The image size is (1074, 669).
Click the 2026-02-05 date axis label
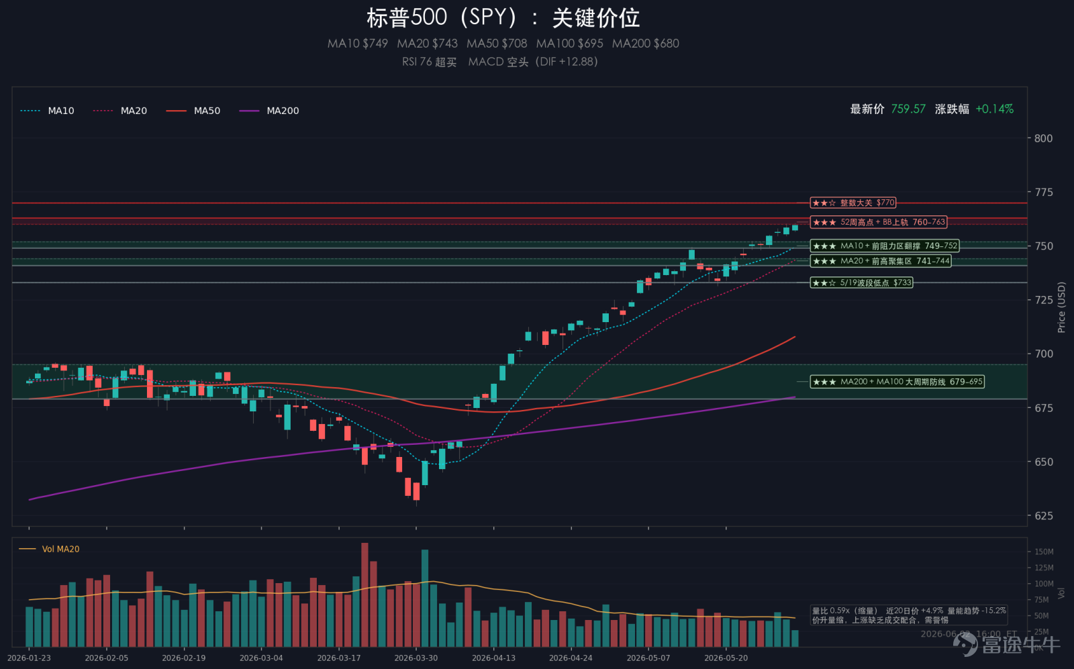coord(106,658)
